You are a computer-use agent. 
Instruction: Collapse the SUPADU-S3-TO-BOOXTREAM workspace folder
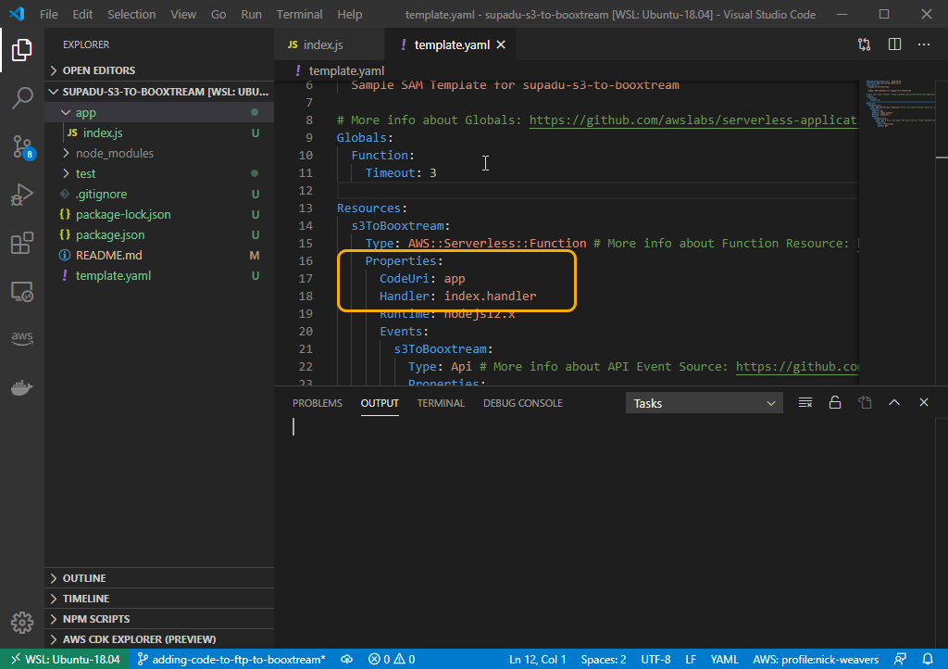pyautogui.click(x=159, y=92)
